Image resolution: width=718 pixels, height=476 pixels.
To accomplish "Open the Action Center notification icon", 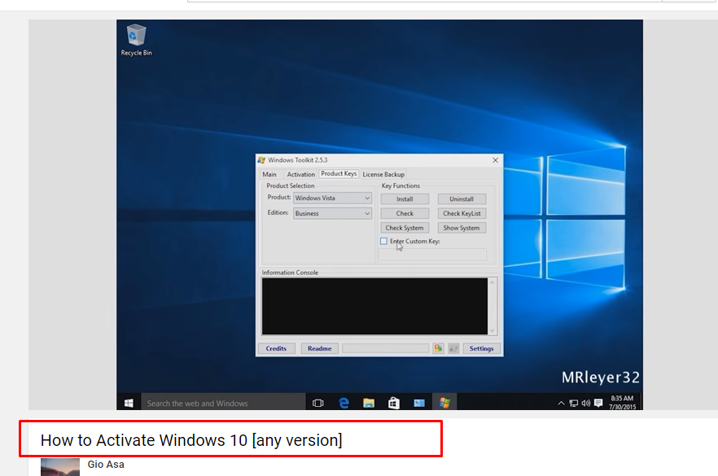I will tap(598, 404).
